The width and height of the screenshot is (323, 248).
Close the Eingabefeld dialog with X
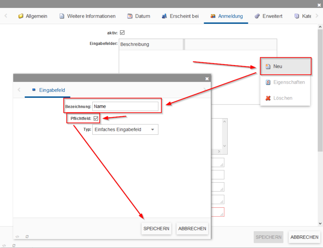(207, 78)
